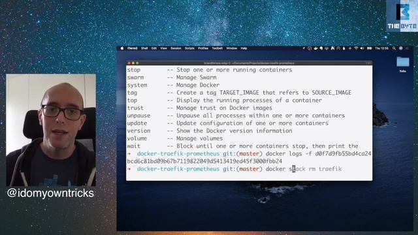The width and height of the screenshot is (418, 235).
Task: Click the 'wait' command text
Action: point(133,146)
